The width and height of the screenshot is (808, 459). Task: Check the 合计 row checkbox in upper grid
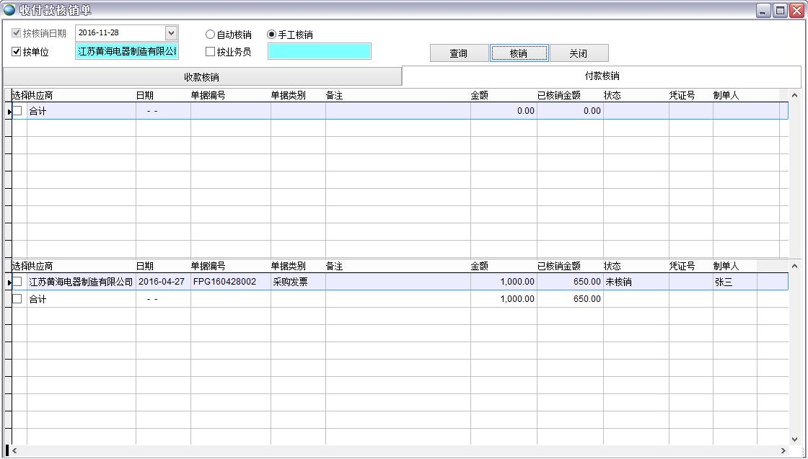pyautogui.click(x=19, y=110)
